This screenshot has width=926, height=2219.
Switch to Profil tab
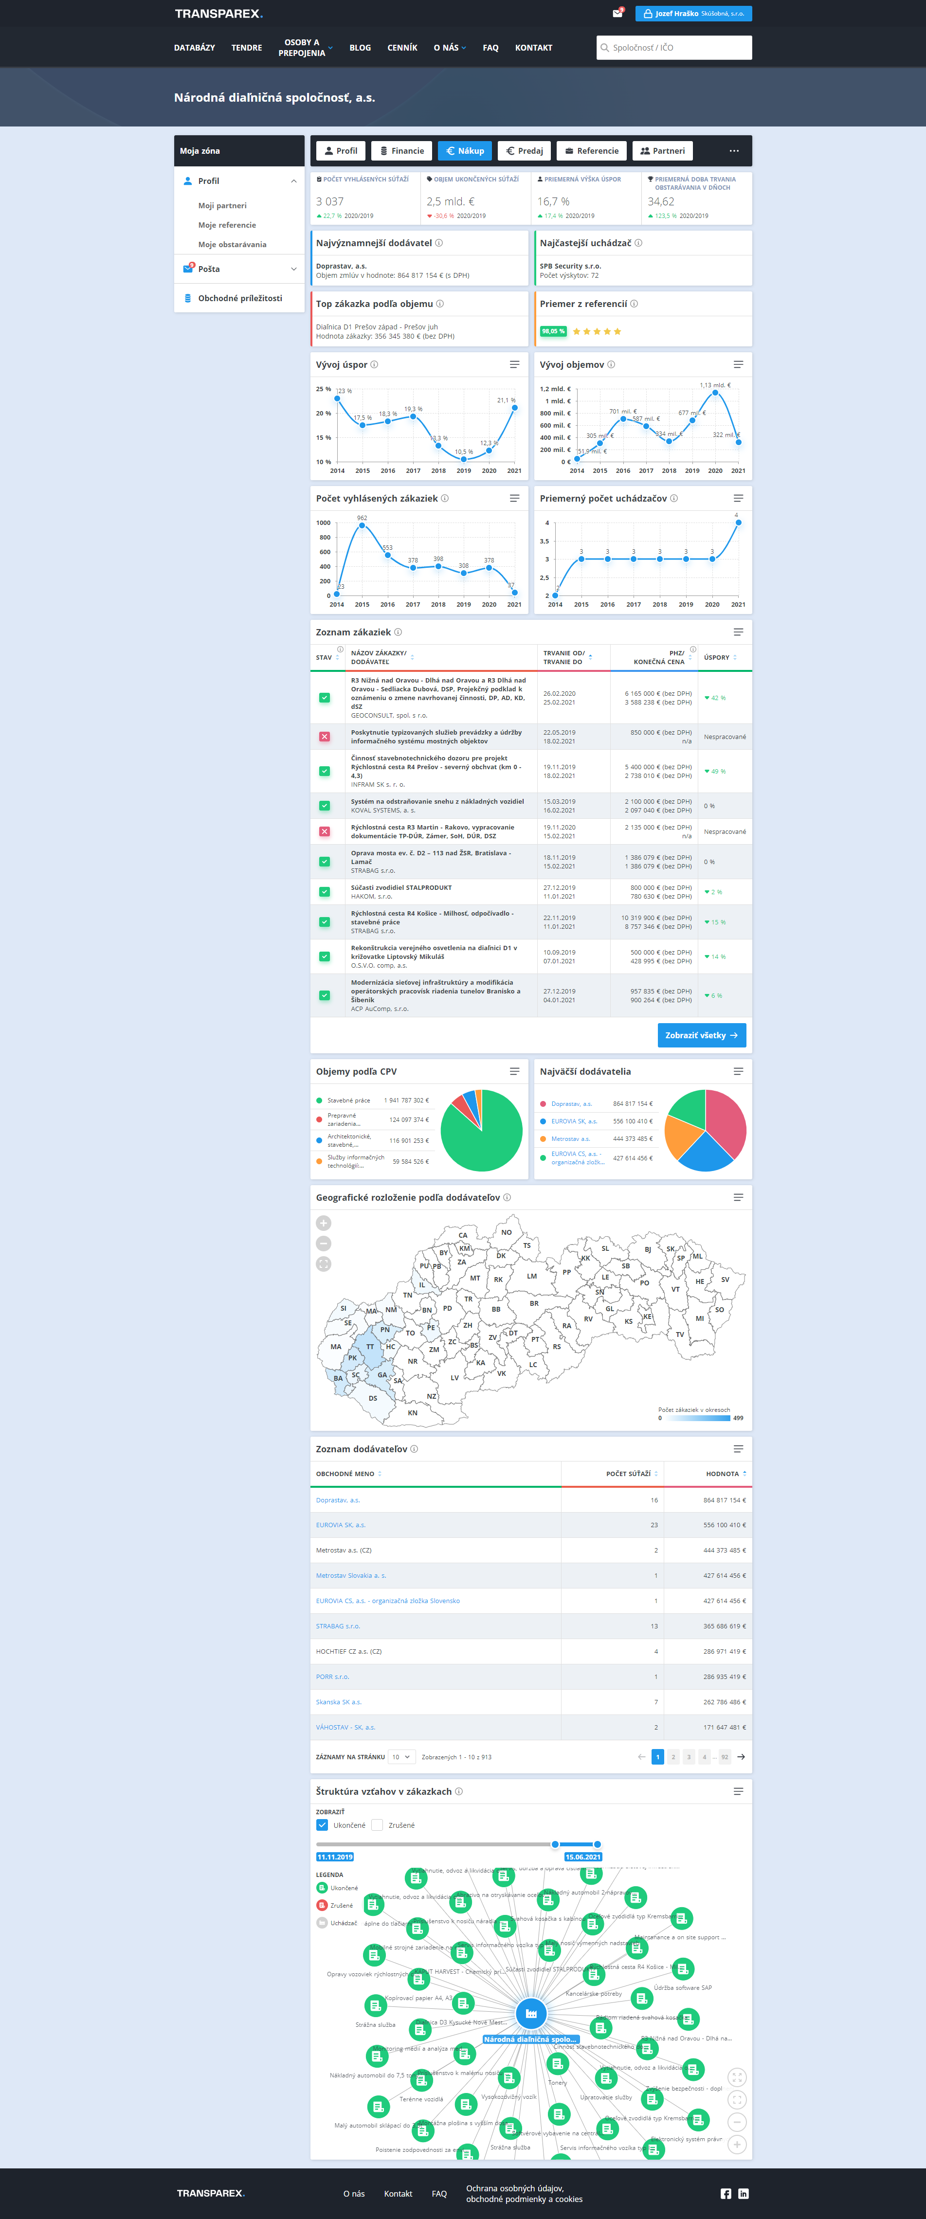coord(341,151)
